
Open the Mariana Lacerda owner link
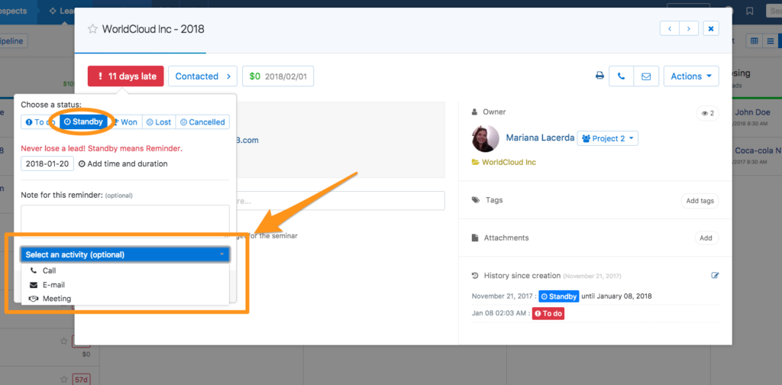(540, 137)
